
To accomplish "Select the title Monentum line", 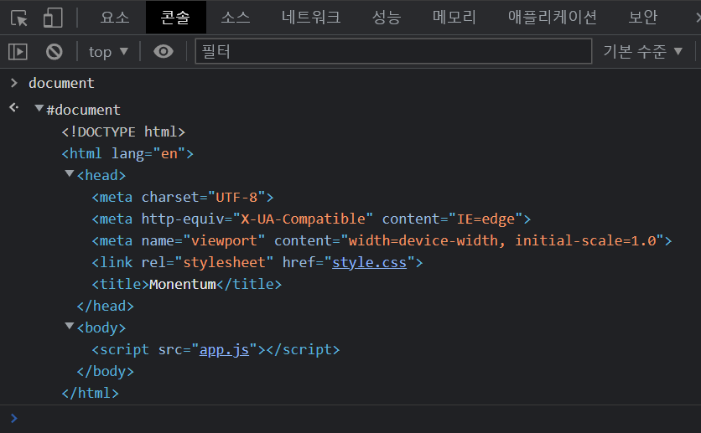I will 186,285.
